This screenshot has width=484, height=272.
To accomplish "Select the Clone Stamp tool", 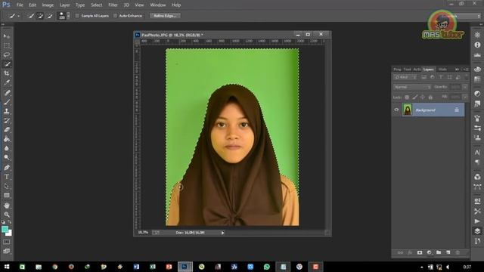I will pyautogui.click(x=7, y=111).
